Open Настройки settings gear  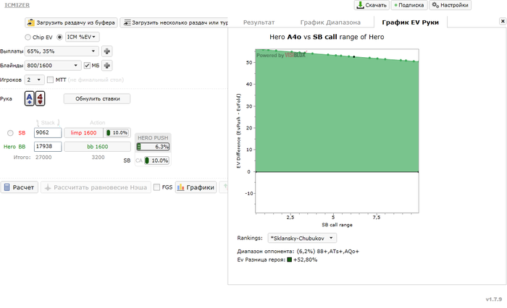click(x=450, y=5)
